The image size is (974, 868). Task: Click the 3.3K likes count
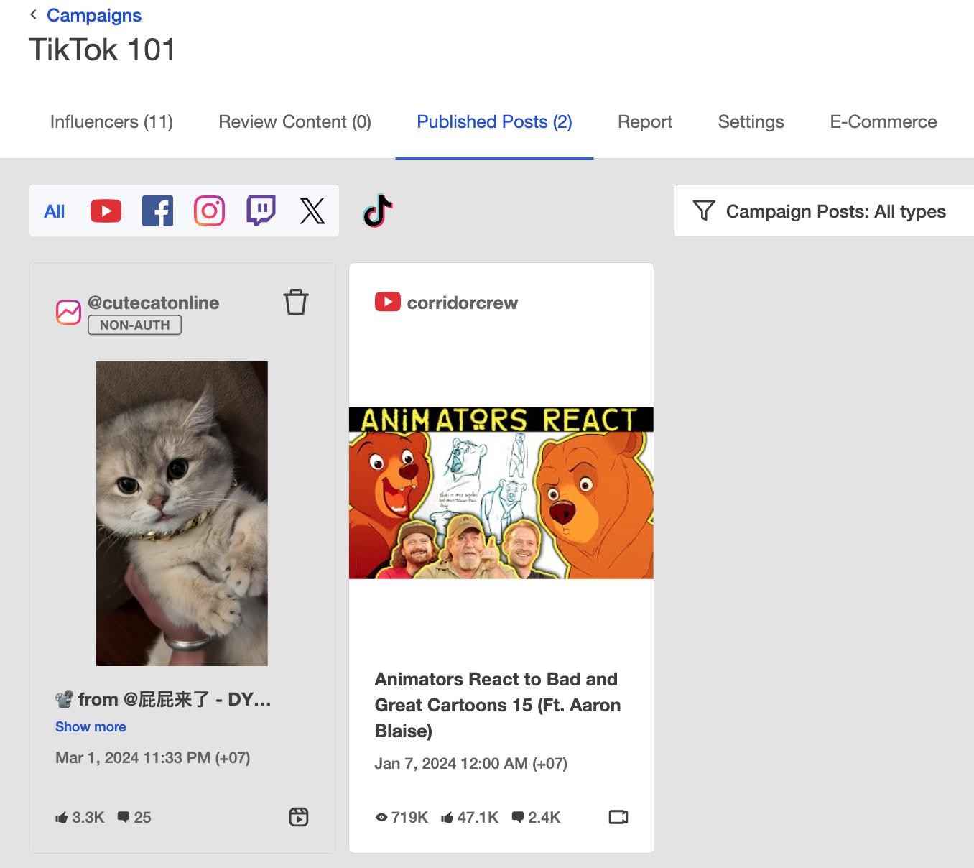point(88,818)
